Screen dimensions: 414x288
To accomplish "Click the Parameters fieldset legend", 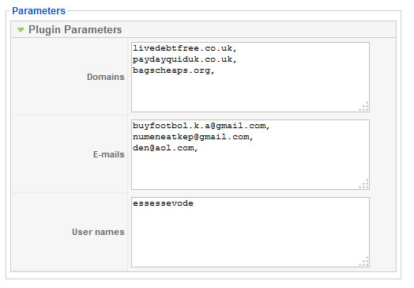I will (39, 11).
